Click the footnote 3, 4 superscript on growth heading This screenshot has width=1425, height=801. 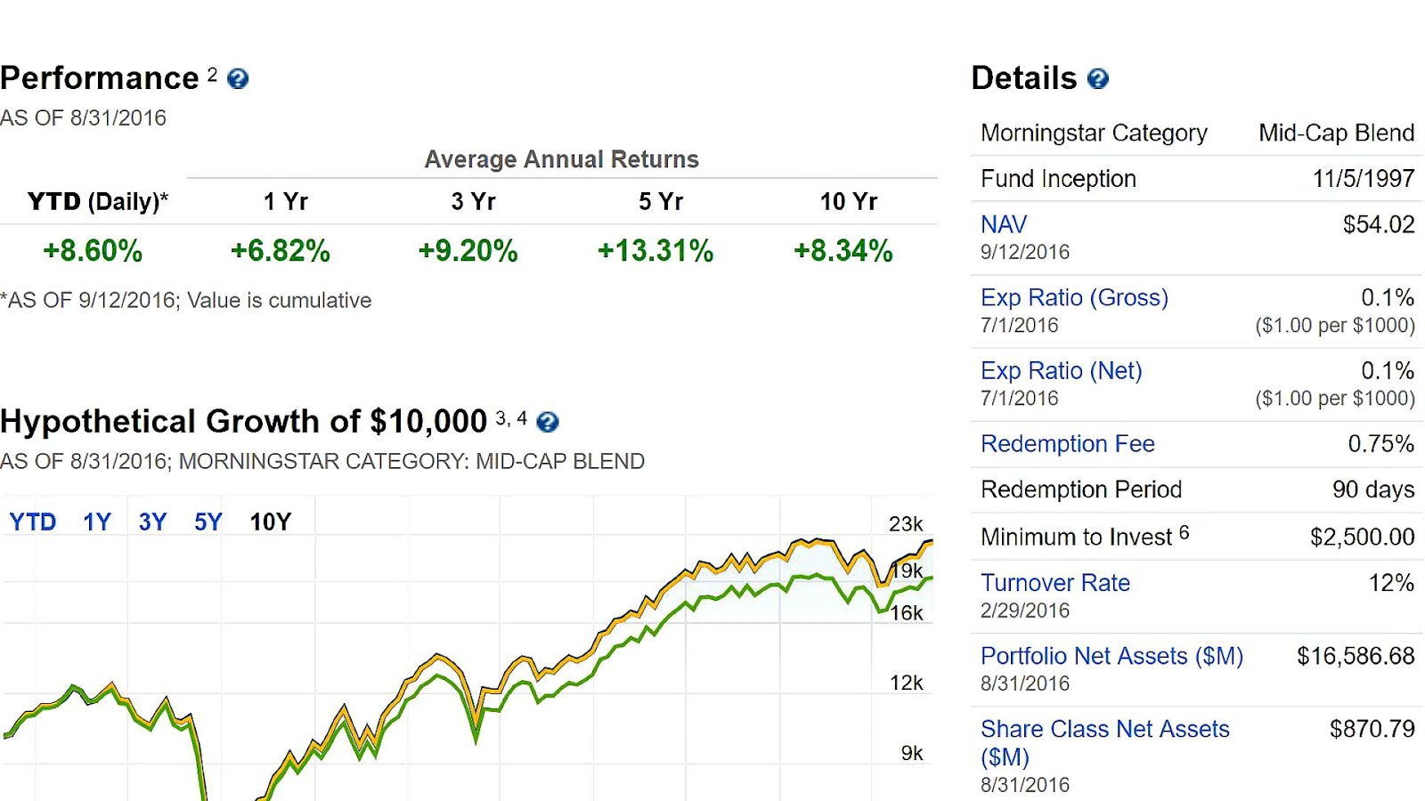[x=511, y=417]
